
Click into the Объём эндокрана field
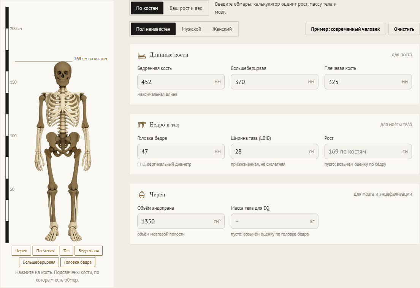(181, 221)
